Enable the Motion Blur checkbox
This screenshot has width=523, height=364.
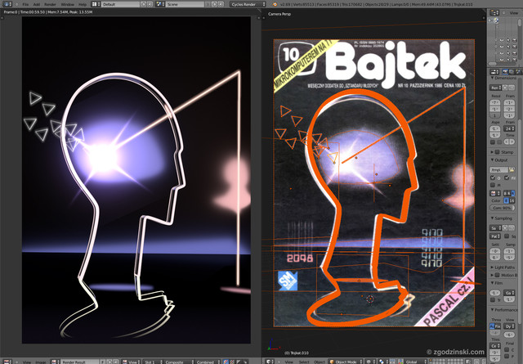[498, 275]
